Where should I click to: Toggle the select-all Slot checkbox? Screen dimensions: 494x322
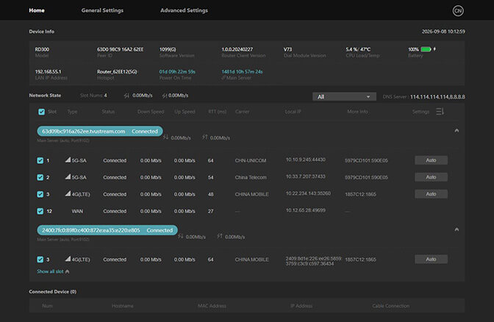click(x=41, y=112)
